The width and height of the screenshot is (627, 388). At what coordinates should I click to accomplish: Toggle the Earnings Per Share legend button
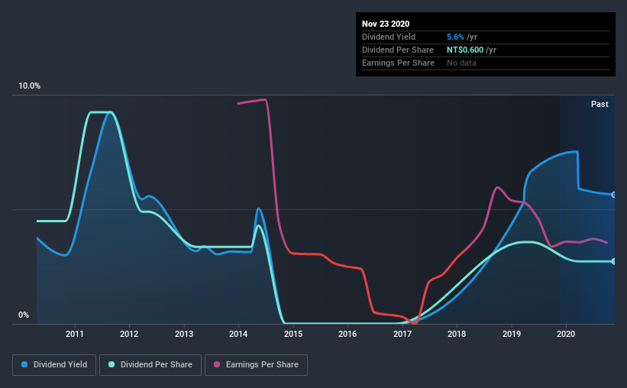tap(256, 365)
